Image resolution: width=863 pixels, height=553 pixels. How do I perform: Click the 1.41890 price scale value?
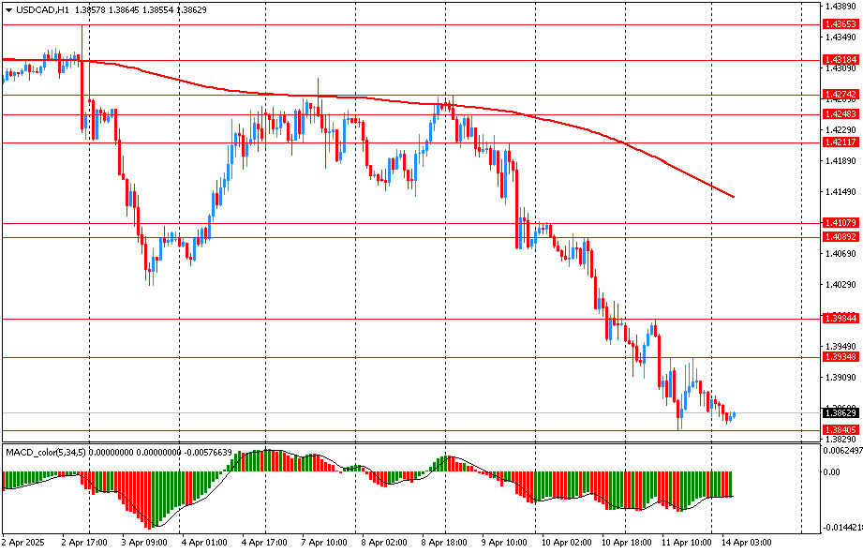click(840, 161)
